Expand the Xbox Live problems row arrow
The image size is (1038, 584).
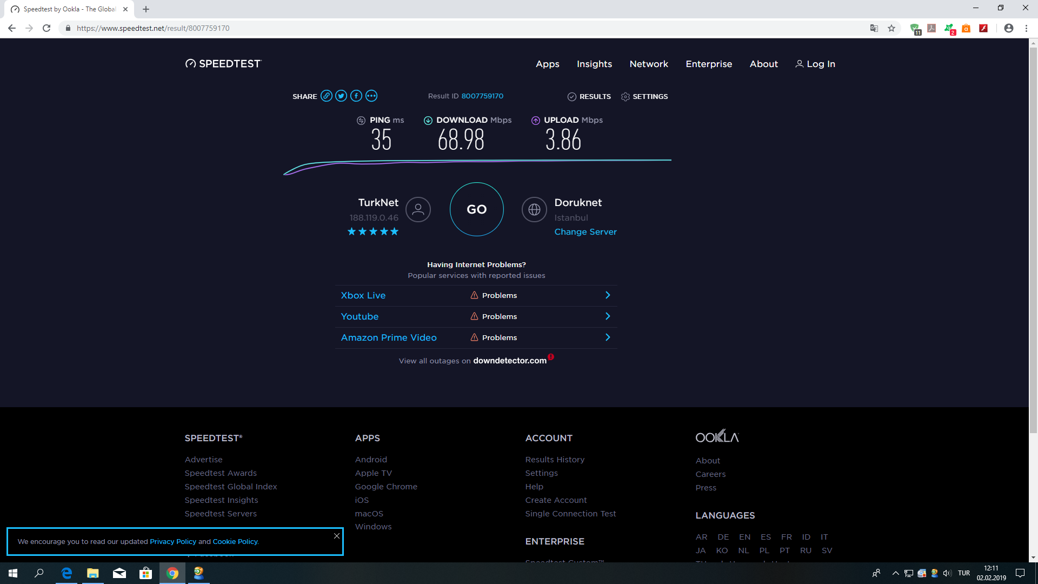(x=608, y=295)
